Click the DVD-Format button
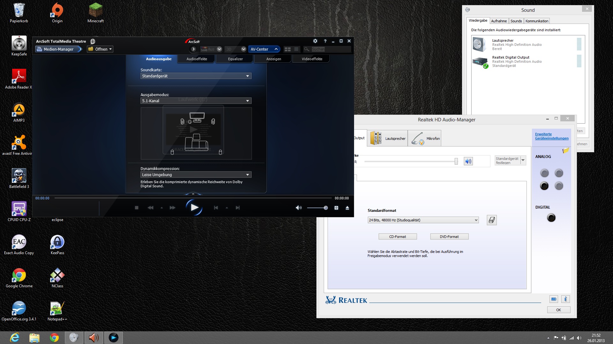Screen dimensions: 613x344 coord(449,237)
